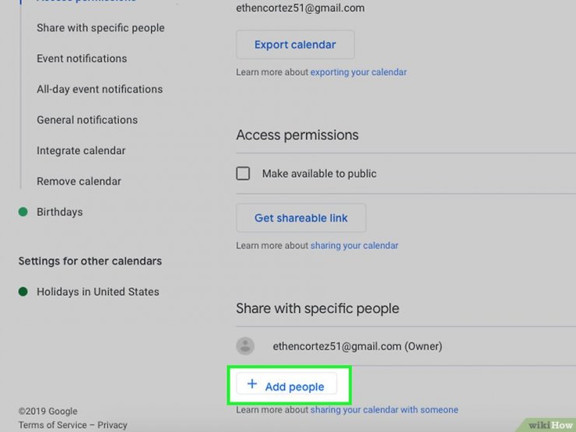Image resolution: width=576 pixels, height=432 pixels.
Task: Expand Holidays in United States settings
Action: pos(98,292)
